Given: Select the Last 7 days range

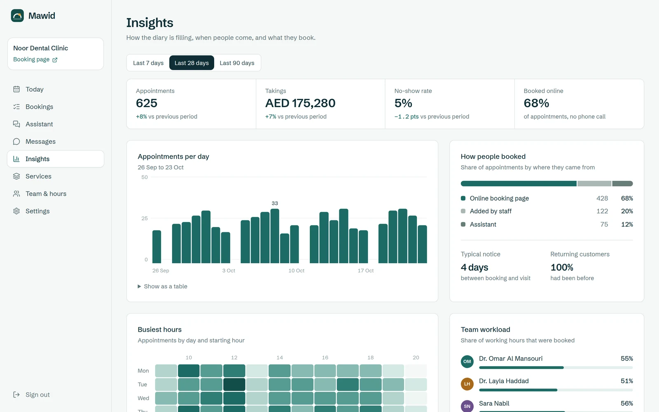Looking at the screenshot, I should click(x=148, y=63).
